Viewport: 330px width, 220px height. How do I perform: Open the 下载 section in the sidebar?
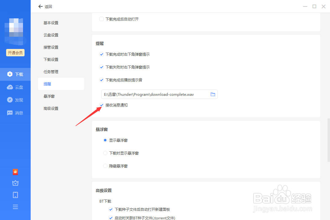pyautogui.click(x=15, y=74)
